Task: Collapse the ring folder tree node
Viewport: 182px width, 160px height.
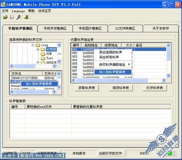Action: click(x=33, y=45)
